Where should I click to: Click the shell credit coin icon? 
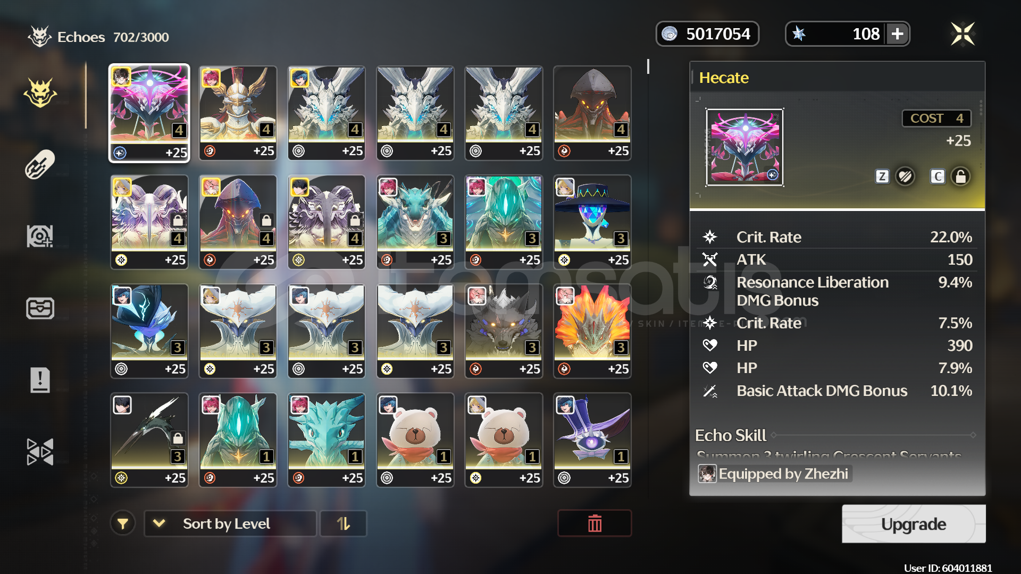coord(669,34)
